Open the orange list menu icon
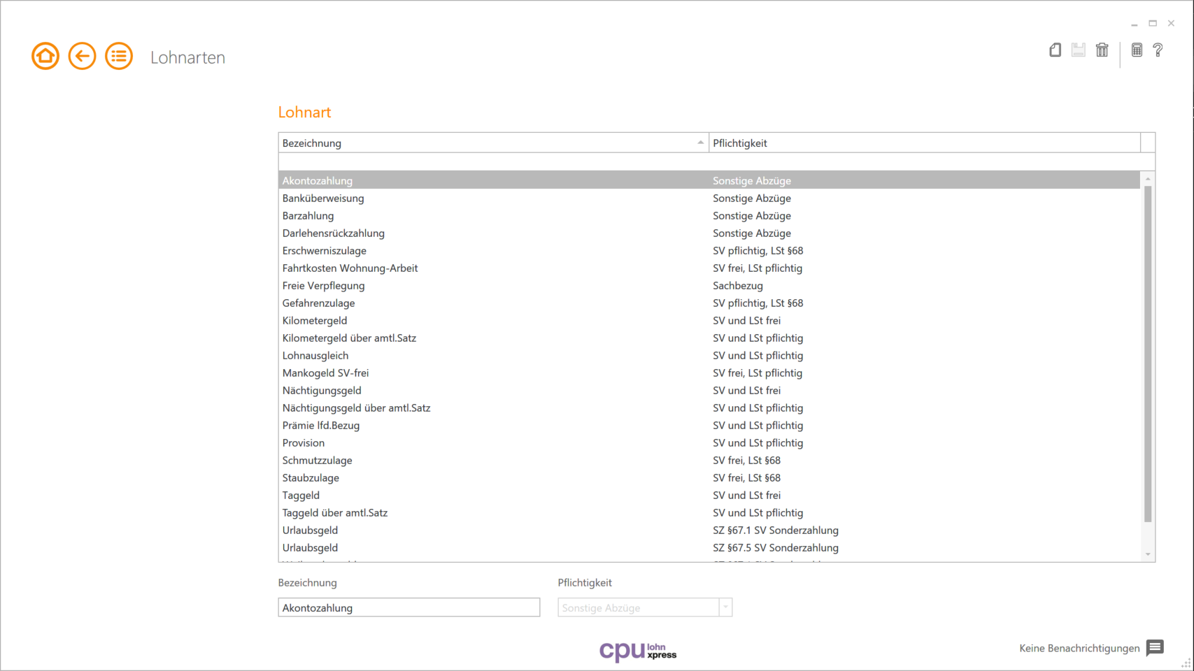The height and width of the screenshot is (671, 1194). (119, 56)
